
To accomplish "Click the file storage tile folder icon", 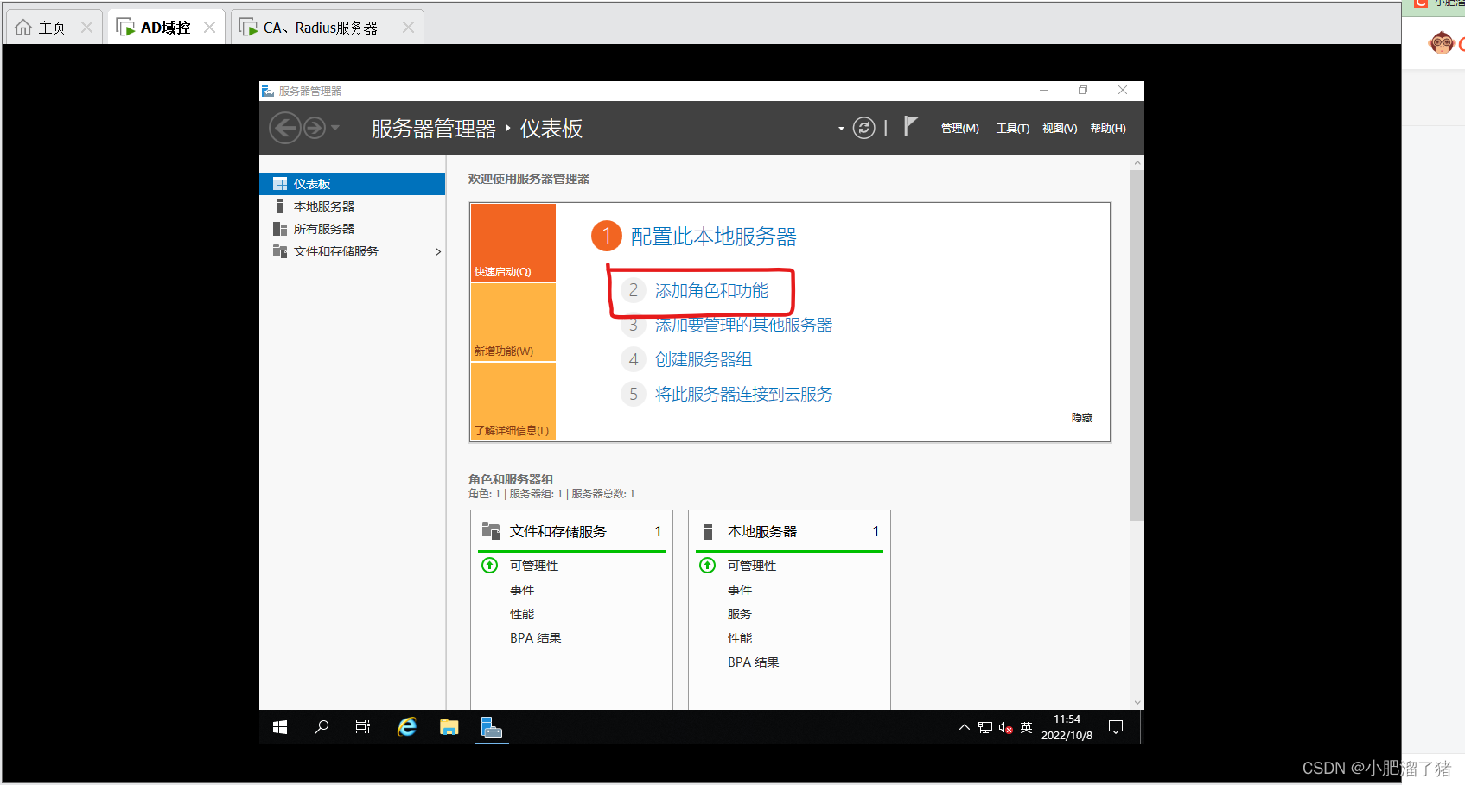I will click(x=491, y=531).
